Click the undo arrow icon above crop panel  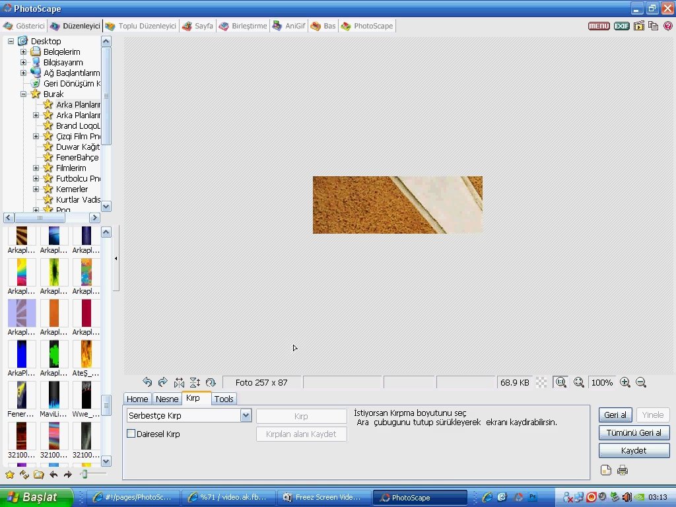pos(147,382)
